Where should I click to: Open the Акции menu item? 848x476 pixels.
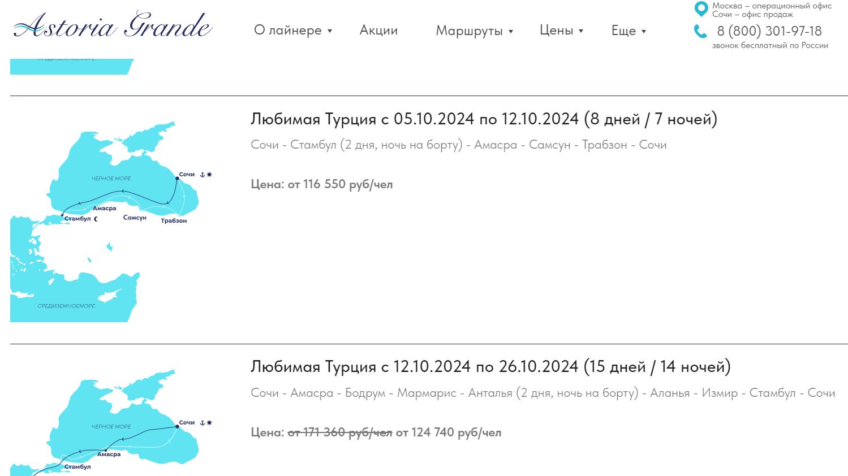(x=378, y=31)
